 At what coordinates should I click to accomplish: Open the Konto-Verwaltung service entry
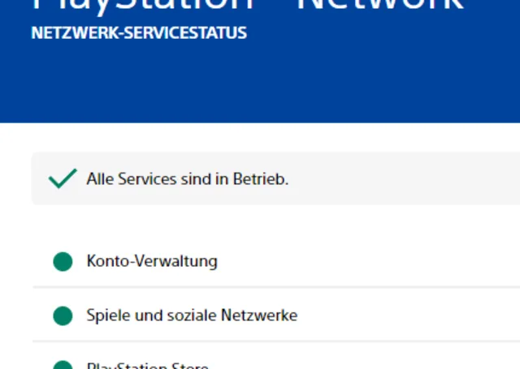click(152, 261)
